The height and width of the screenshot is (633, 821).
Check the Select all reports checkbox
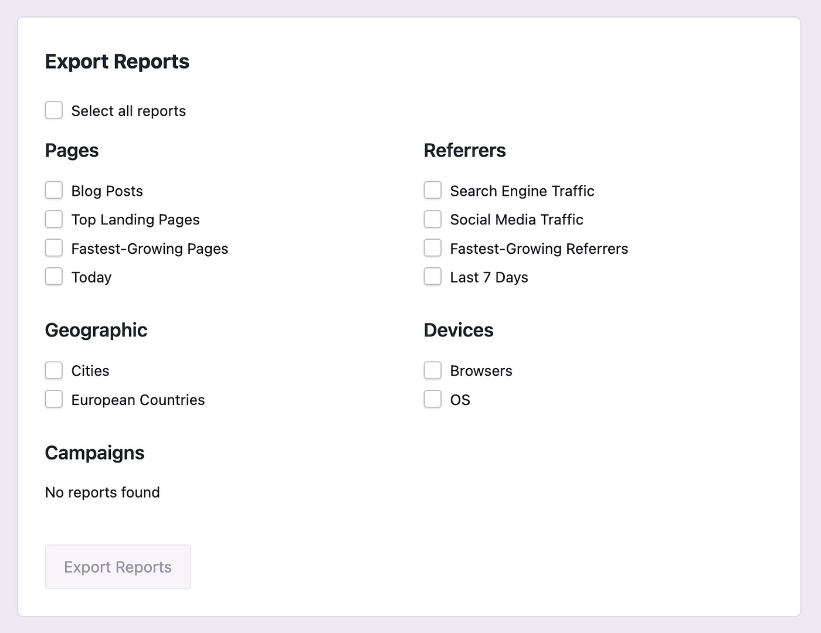[53, 110]
